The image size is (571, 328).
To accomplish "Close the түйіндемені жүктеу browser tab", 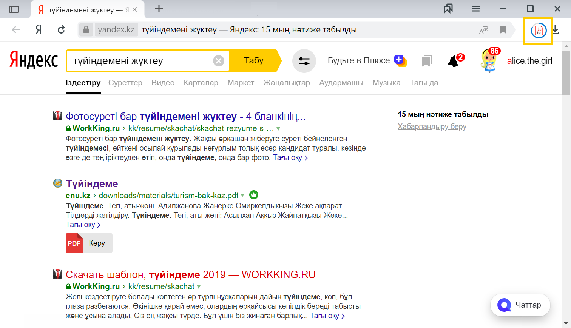I will [x=135, y=9].
